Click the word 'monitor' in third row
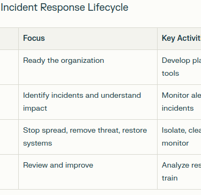Image resolution: width=201 pixels, height=195 pixels. [175, 143]
